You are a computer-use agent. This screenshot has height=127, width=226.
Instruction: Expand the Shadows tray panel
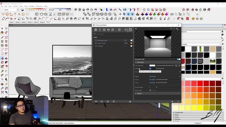click(174, 119)
